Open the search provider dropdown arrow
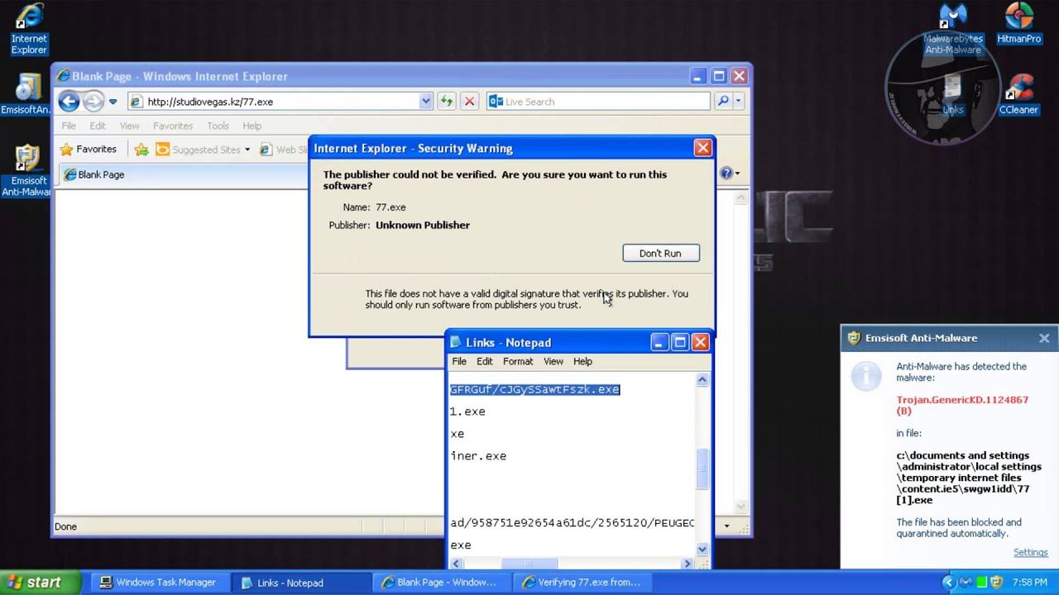The image size is (1059, 595). 738,102
